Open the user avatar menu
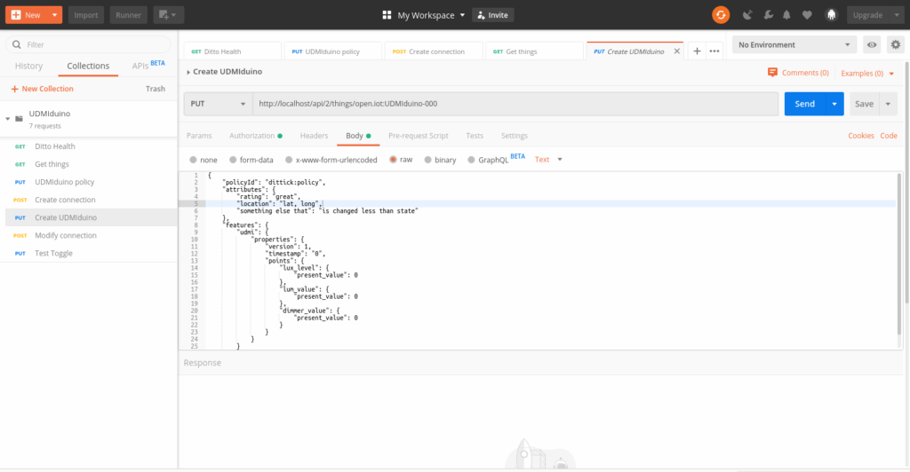The image size is (910, 472). coord(832,15)
